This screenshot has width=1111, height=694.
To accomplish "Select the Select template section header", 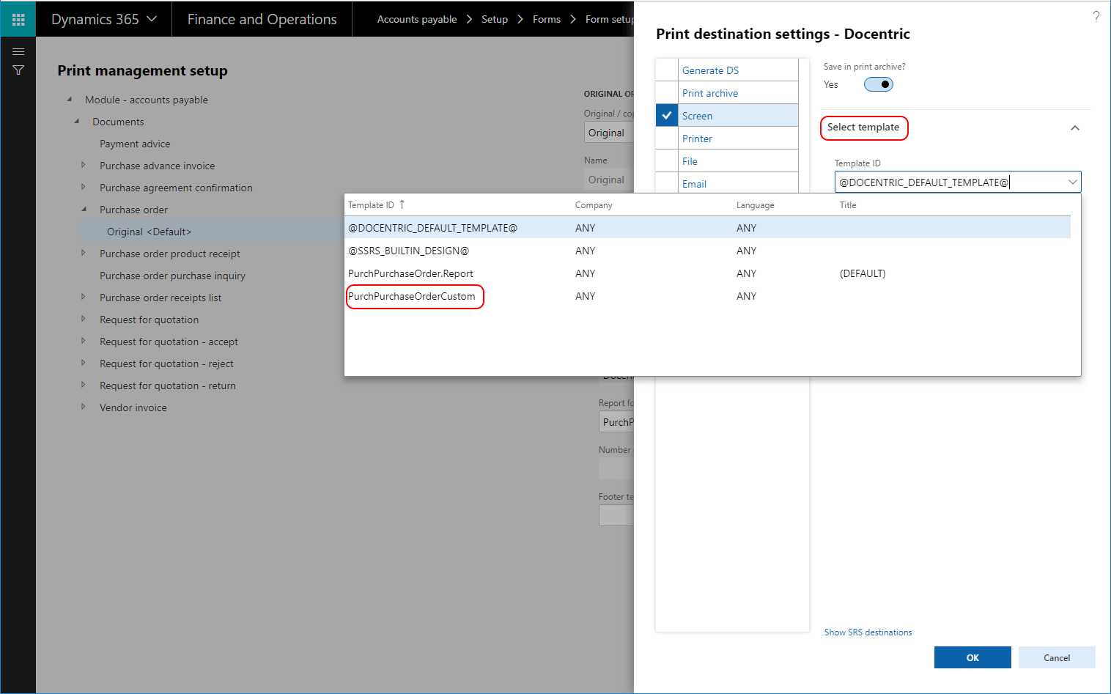I will tap(863, 128).
